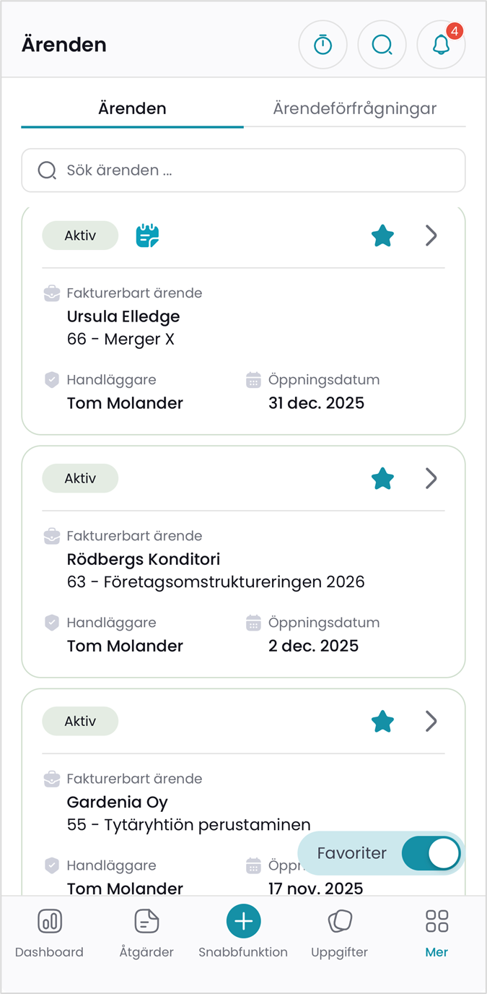Open the timer stopwatch icon
Screen dimensions: 487x994
click(323, 45)
